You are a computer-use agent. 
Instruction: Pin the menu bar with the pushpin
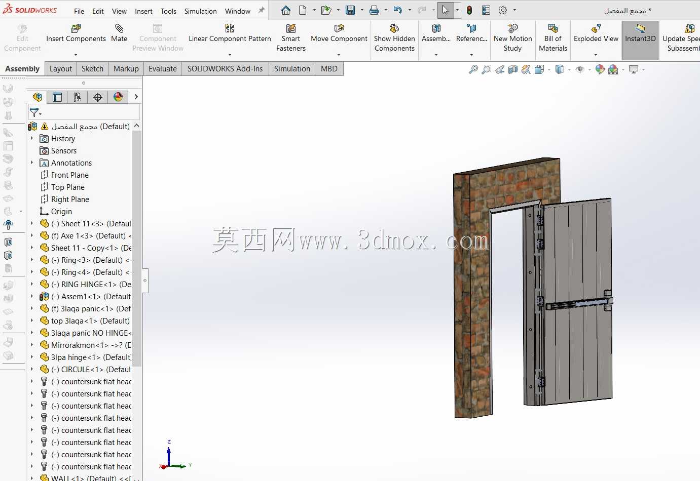262,10
